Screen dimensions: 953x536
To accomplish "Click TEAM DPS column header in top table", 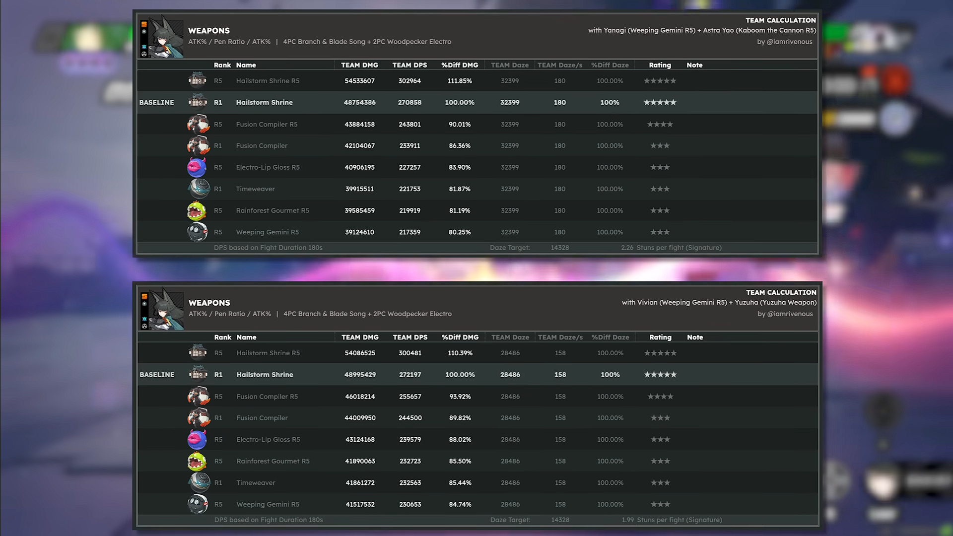I will [x=409, y=65].
